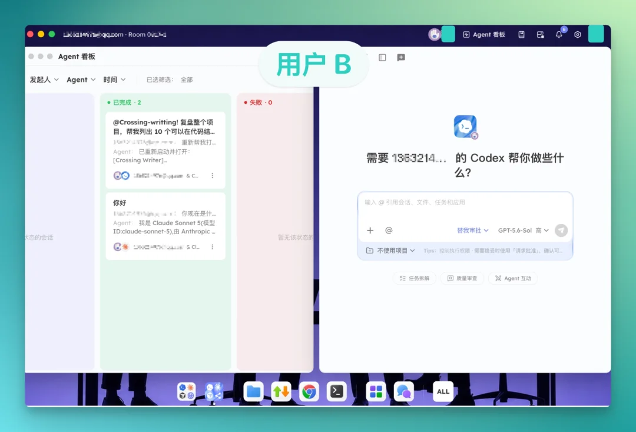Viewport: 636px width, 432px height.
Task: Open the highlighted agent-share group in dock
Action: pos(214,392)
